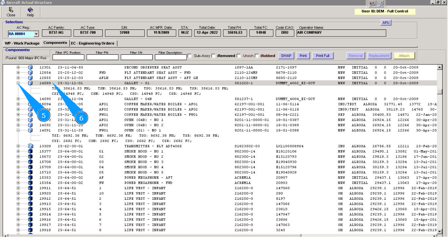Viewport: 448px width, 239px height.
Task: Collapse the GALLEY - G1 tree node
Action: (18, 83)
